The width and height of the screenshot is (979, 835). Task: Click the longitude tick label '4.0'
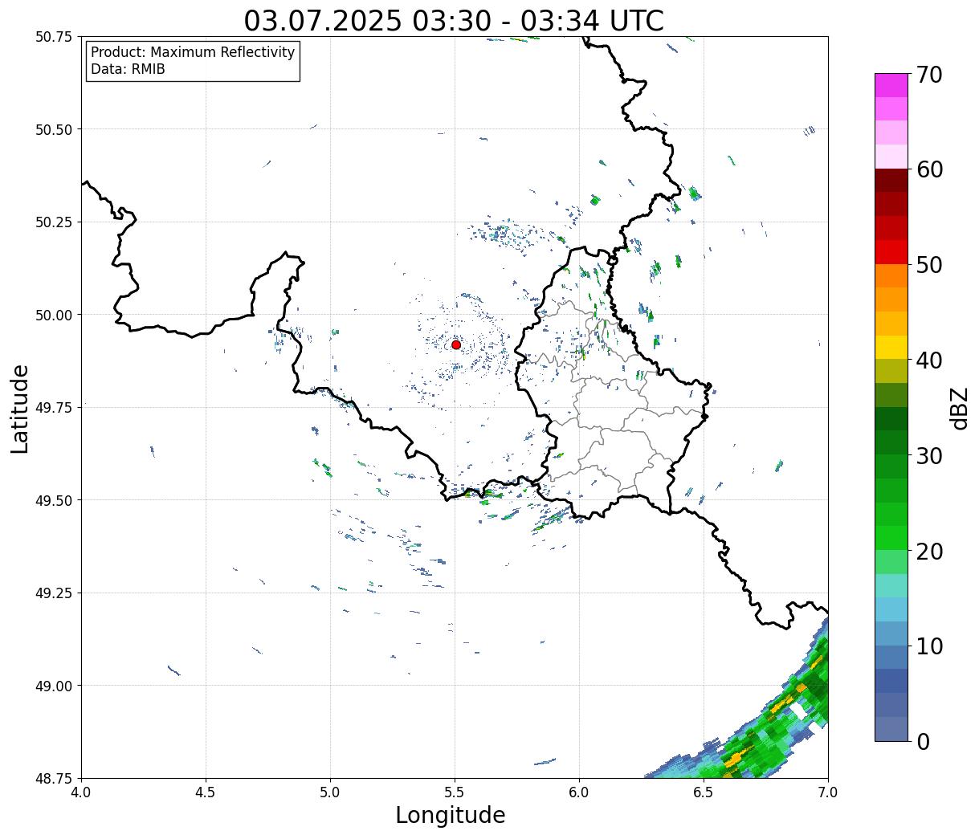click(x=81, y=792)
